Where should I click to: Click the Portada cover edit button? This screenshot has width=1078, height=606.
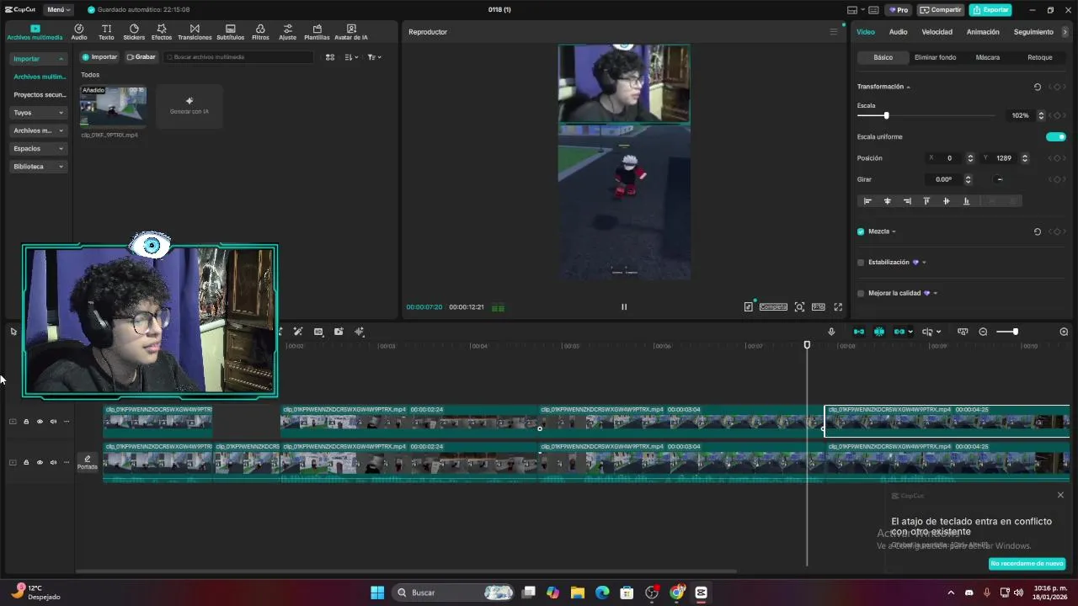(x=88, y=462)
